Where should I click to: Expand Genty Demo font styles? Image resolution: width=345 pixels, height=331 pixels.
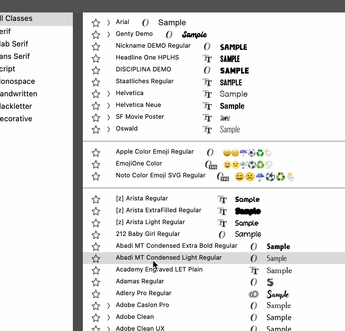[x=108, y=35]
